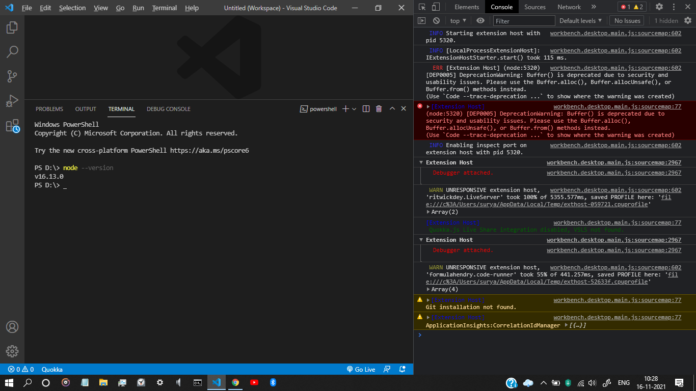Viewport: 696px width, 391px height.
Task: Open DevTools more options menu
Action: tap(674, 7)
